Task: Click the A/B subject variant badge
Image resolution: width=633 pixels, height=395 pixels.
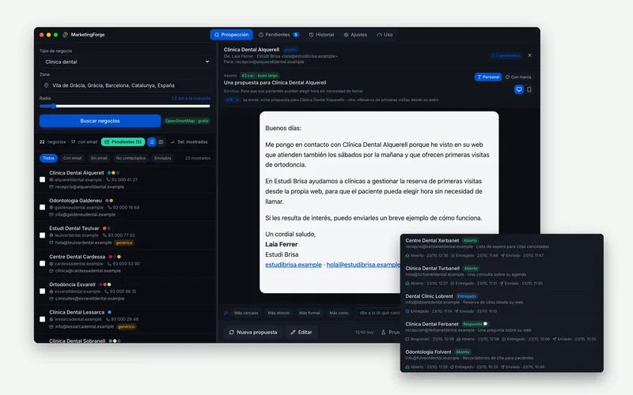Action: [x=233, y=100]
